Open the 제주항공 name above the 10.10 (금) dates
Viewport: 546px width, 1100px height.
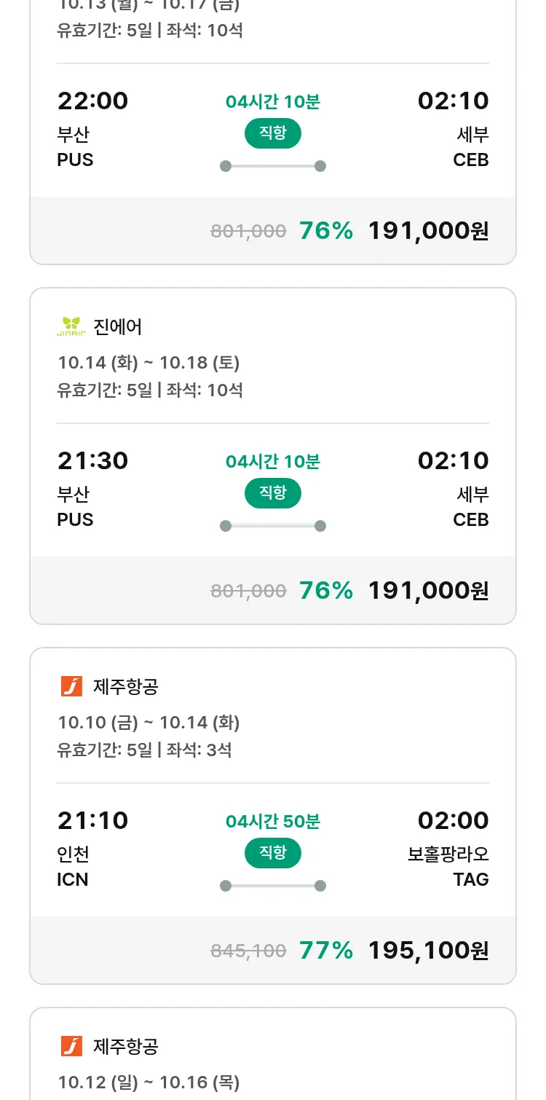tap(126, 686)
